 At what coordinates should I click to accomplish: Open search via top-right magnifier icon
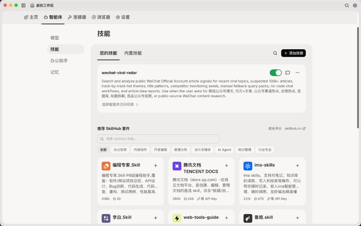coord(347,5)
